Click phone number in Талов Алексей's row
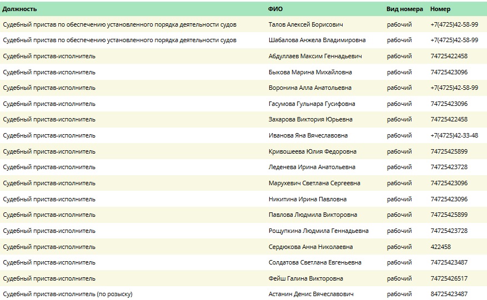Screen dimensions: 487x300 454,24
